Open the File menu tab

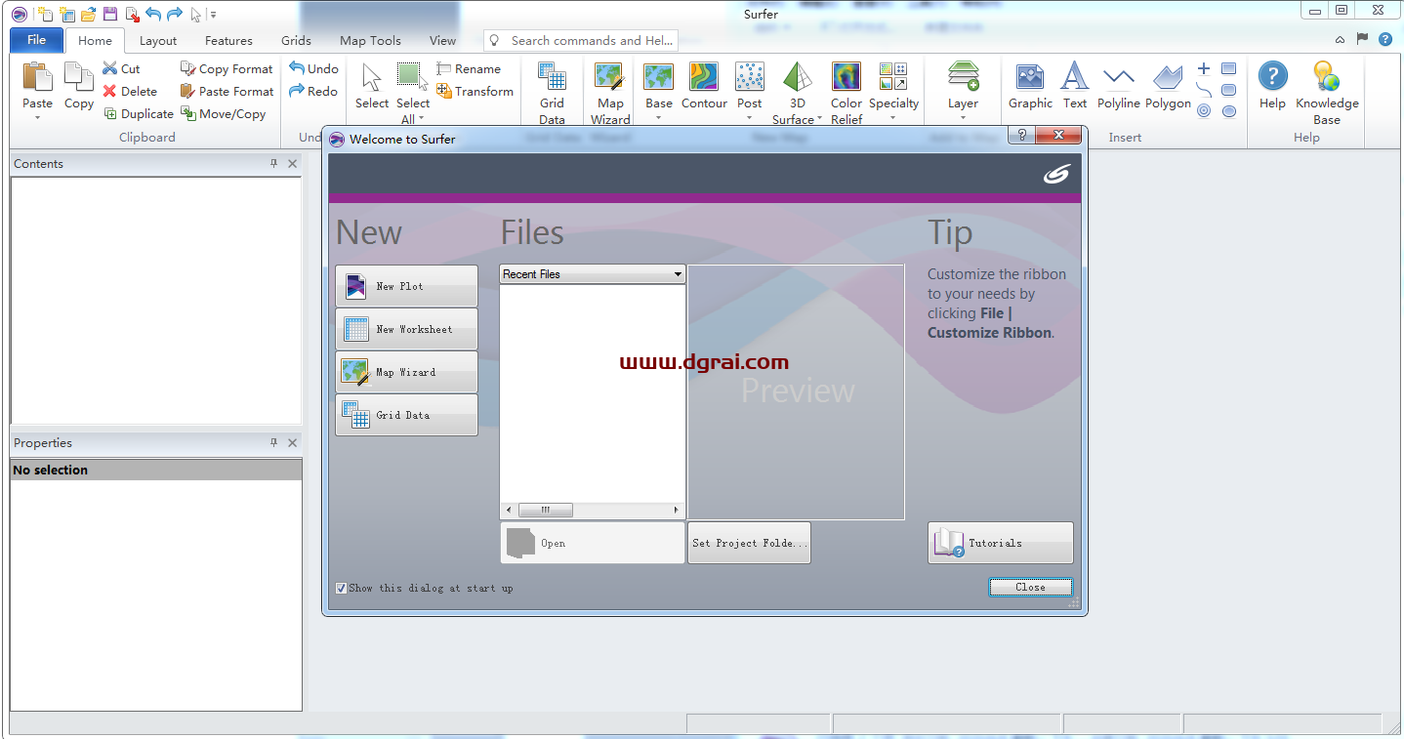(x=36, y=40)
